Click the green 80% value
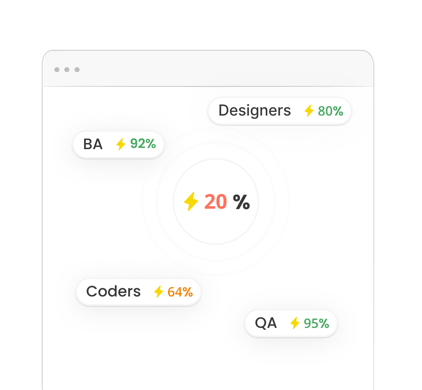 click(330, 111)
